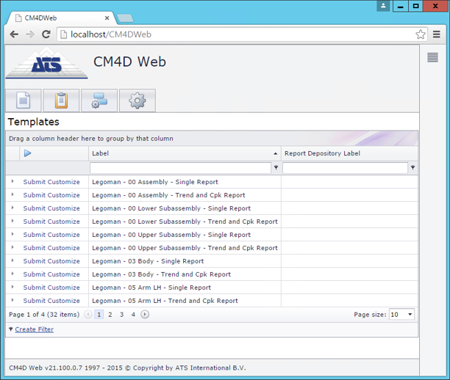
Task: Expand row 03 Body - Single Report
Action: [12, 260]
